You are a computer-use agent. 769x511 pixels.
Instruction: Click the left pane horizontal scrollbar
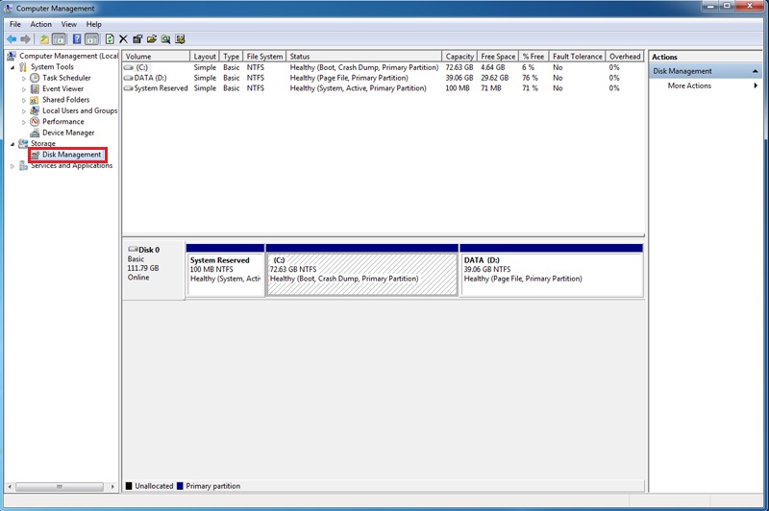point(62,486)
